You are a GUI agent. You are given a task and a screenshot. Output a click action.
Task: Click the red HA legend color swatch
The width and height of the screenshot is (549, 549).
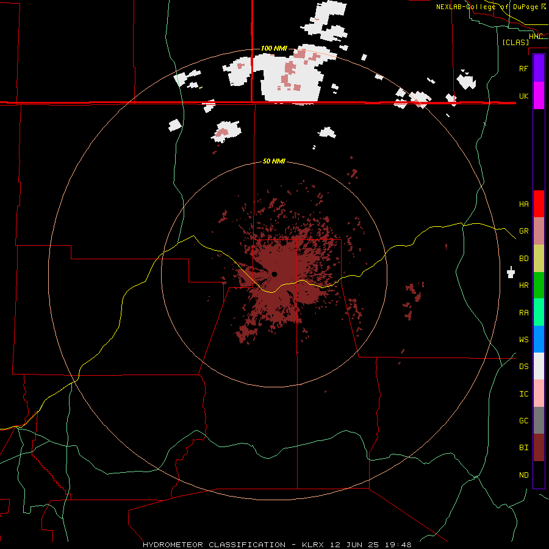(539, 204)
